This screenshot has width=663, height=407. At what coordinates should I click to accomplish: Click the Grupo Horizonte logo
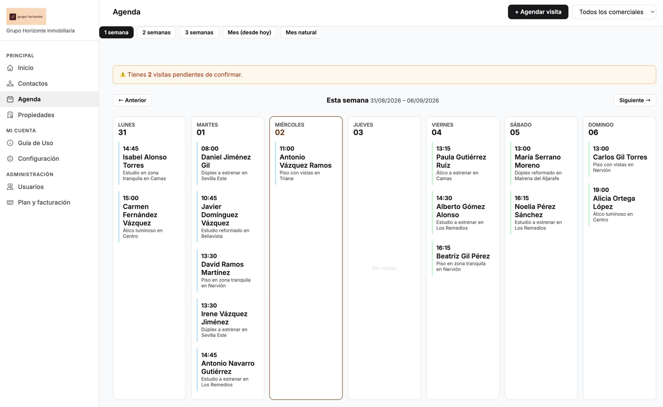pos(26,16)
